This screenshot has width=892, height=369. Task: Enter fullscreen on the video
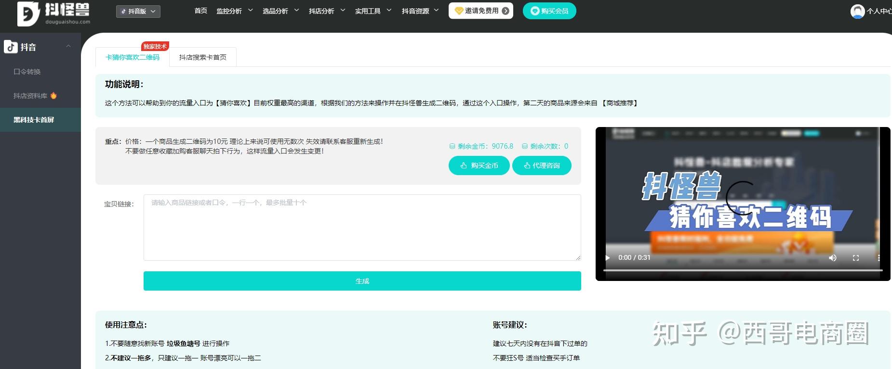[856, 258]
